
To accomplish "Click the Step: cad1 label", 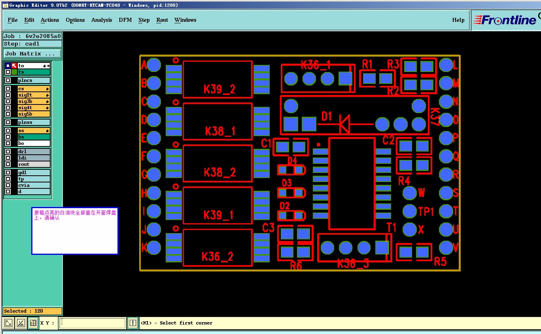I will [x=32, y=44].
